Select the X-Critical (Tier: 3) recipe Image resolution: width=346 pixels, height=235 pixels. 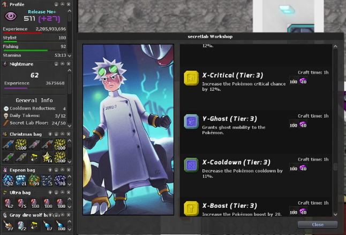point(256,88)
